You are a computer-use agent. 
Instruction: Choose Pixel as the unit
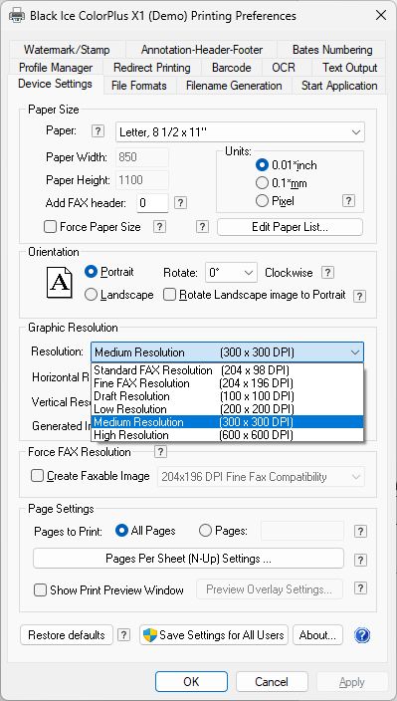pyautogui.click(x=262, y=201)
